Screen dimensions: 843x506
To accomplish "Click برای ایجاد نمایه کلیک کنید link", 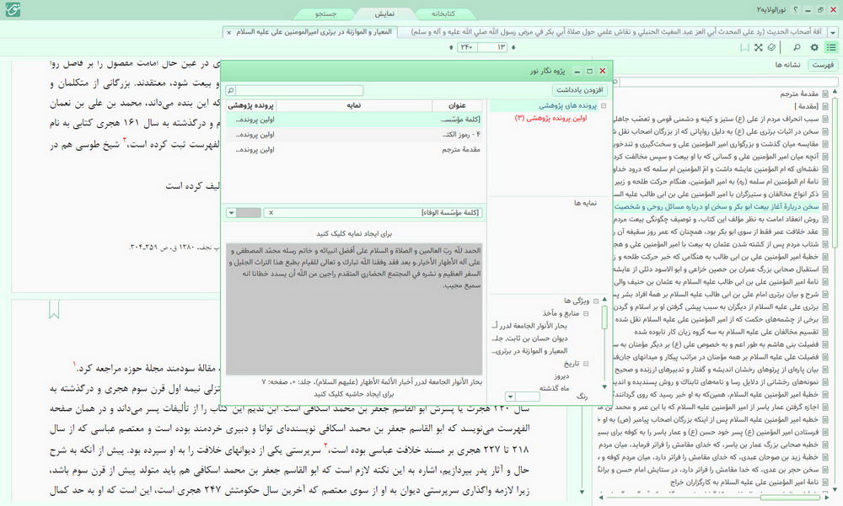I will (x=354, y=234).
